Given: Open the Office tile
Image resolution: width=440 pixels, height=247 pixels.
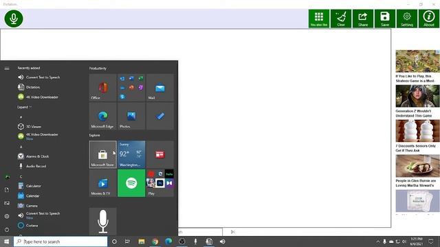Looking at the screenshot, I should 102,87.
